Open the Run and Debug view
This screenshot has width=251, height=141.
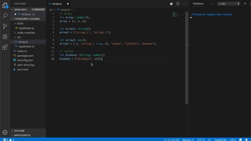point(5,36)
